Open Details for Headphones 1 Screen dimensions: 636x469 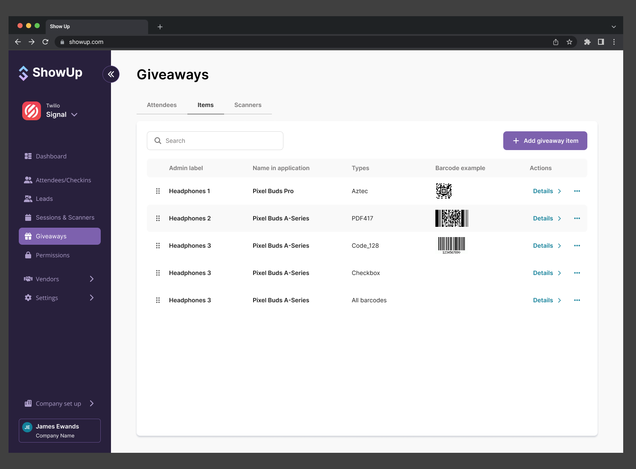[x=547, y=191]
